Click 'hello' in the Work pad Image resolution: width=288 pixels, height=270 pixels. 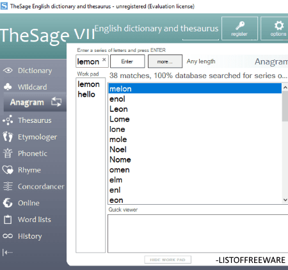(x=86, y=94)
